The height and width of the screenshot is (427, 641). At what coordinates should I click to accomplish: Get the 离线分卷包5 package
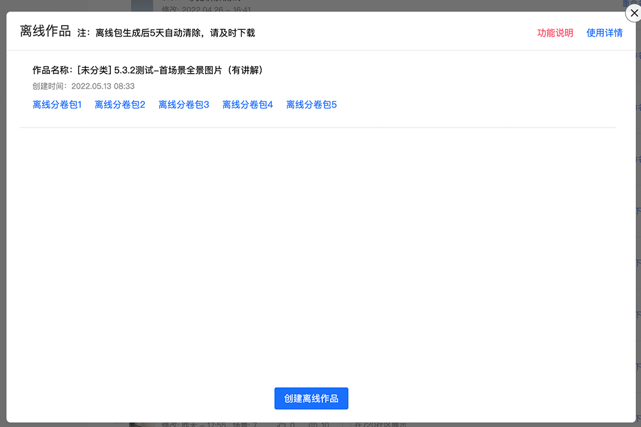tap(312, 105)
